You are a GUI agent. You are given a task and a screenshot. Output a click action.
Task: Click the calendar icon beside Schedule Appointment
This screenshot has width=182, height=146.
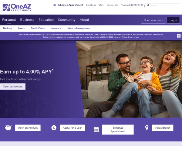[x=55, y=5]
